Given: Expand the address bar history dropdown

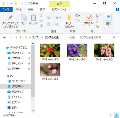Looking at the screenshot, I should [70, 37].
